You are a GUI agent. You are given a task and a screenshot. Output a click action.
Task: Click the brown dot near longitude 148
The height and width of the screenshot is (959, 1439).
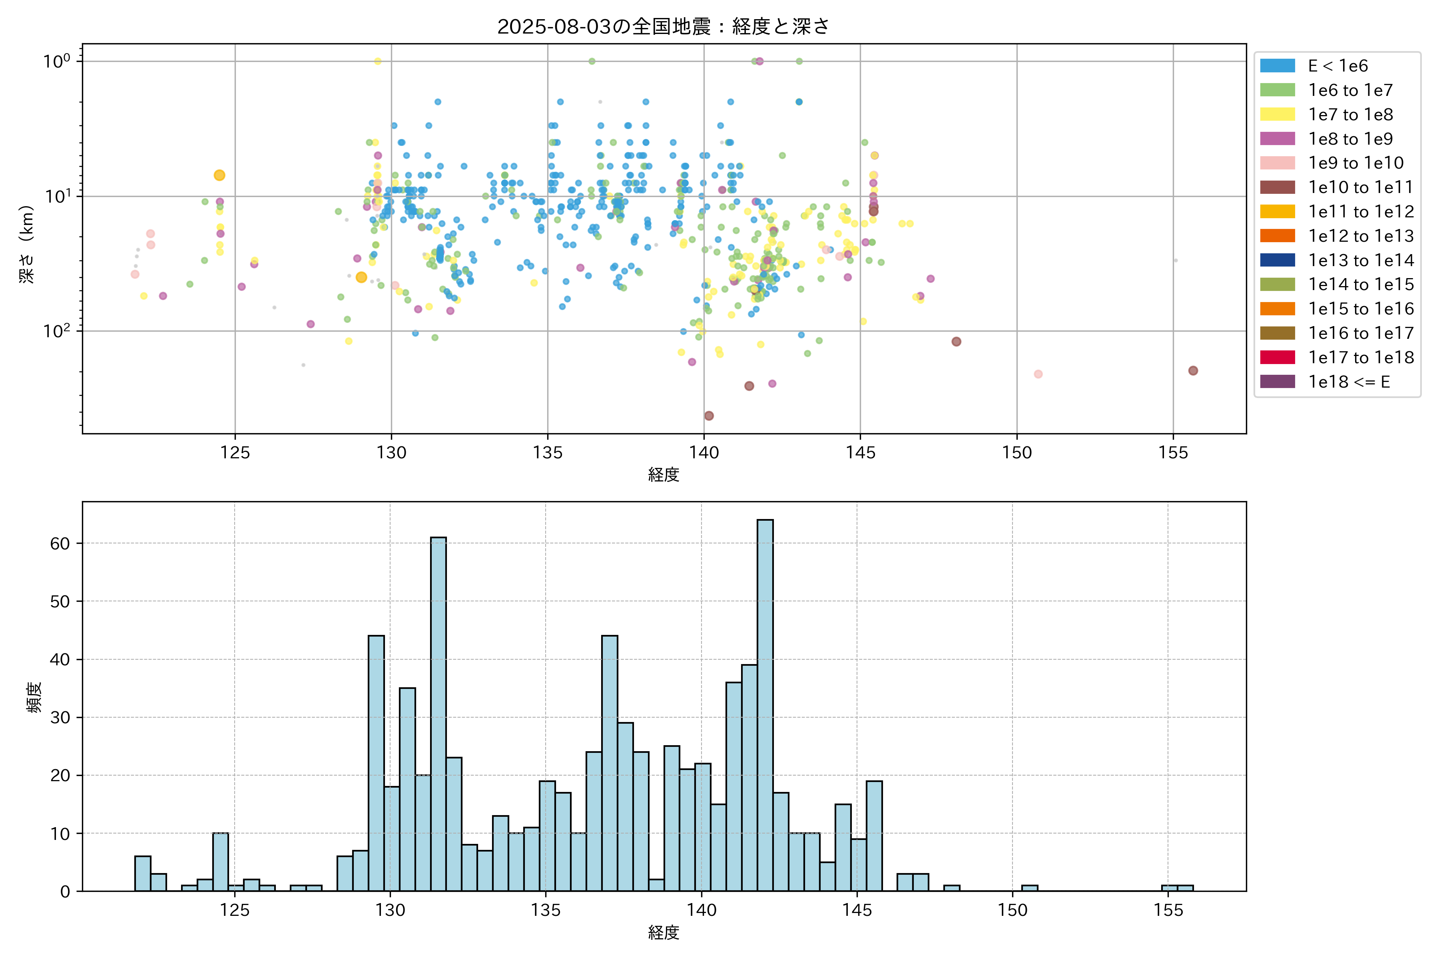tap(956, 341)
